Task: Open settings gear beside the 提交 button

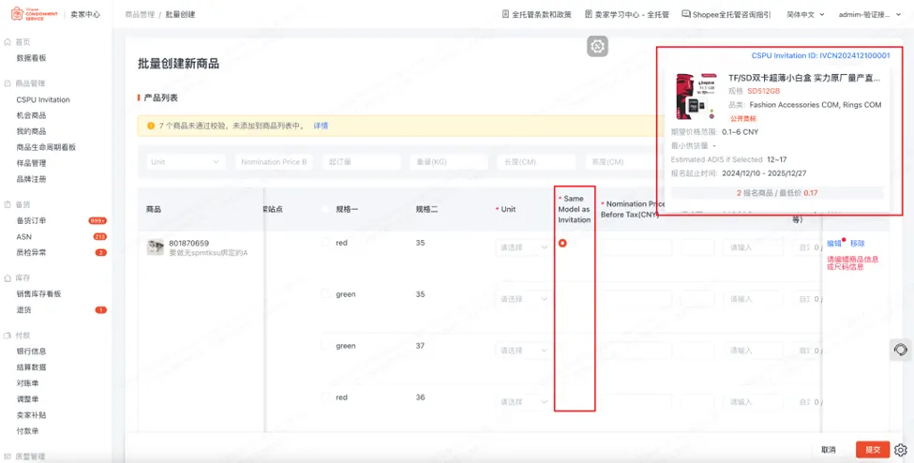Action: (x=901, y=450)
